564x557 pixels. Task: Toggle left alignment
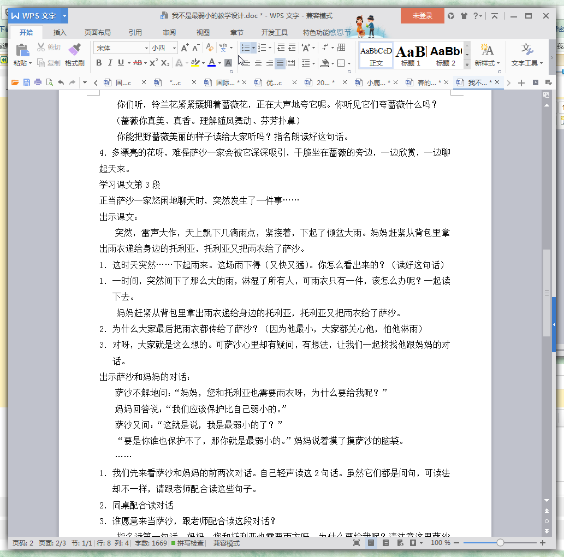[246, 63]
